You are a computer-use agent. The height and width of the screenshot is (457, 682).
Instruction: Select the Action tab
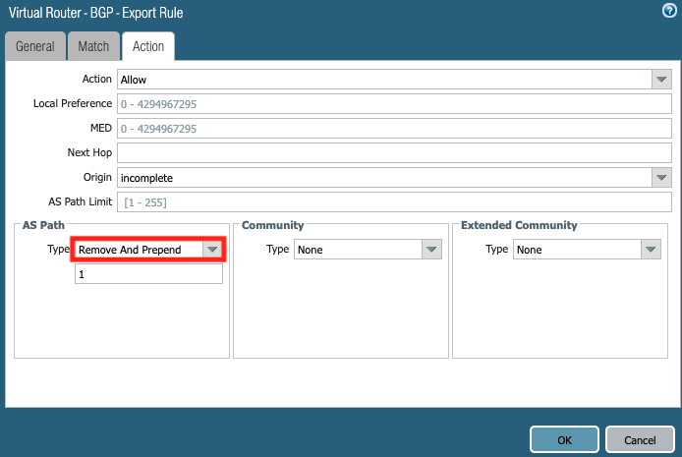pos(148,46)
